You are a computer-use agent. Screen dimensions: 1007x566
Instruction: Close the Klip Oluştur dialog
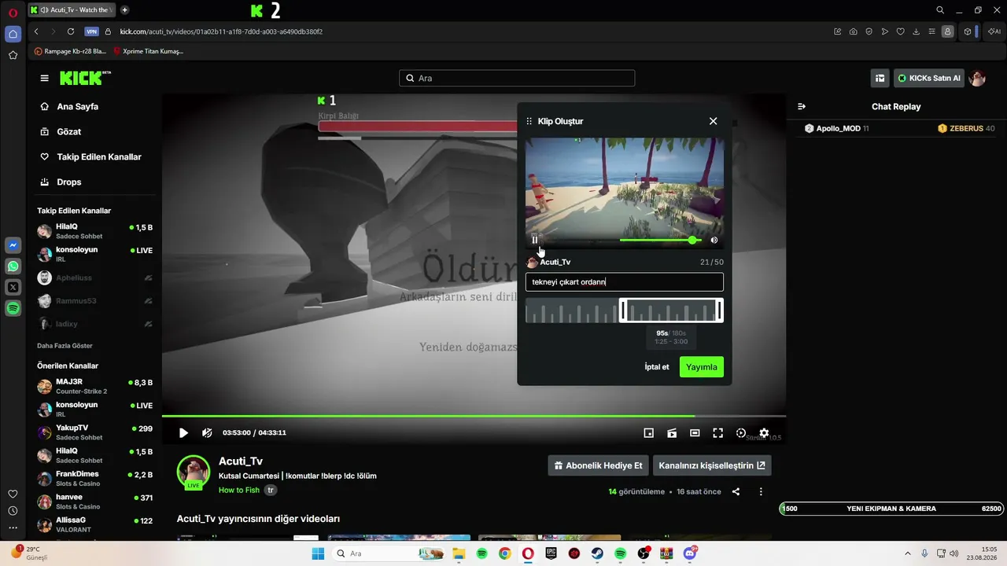(x=713, y=121)
